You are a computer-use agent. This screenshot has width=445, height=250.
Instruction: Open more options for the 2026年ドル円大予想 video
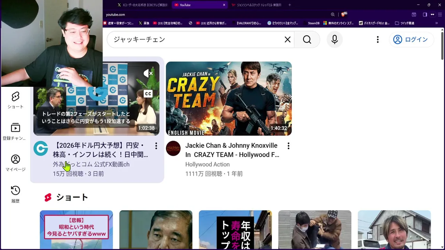click(x=156, y=146)
